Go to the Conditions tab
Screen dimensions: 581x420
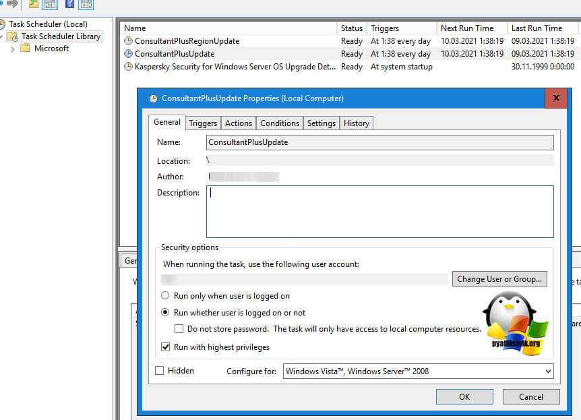tap(279, 123)
